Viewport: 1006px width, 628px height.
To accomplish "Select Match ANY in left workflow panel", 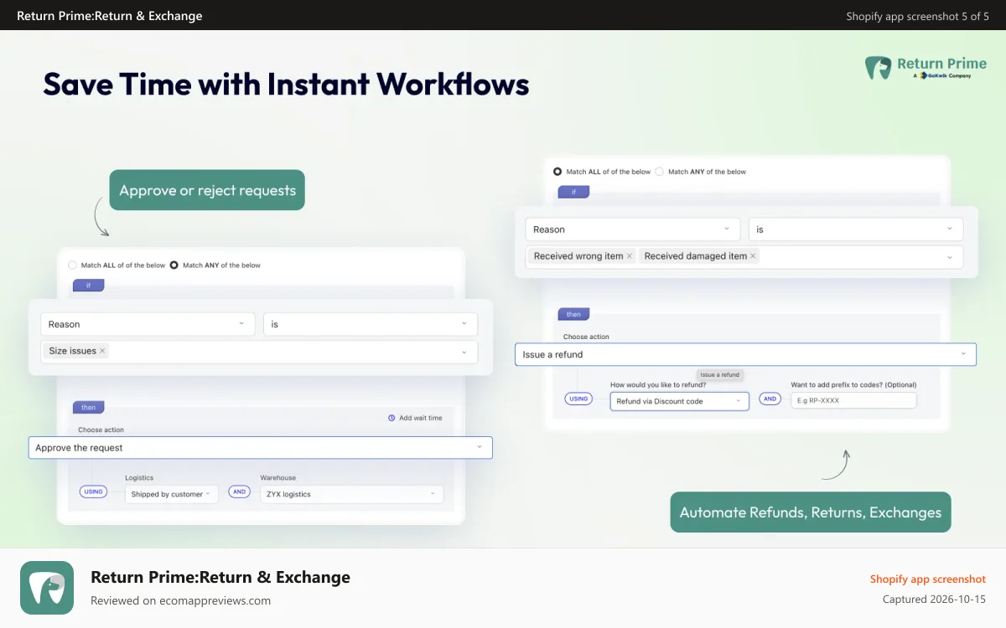I will click(x=174, y=265).
